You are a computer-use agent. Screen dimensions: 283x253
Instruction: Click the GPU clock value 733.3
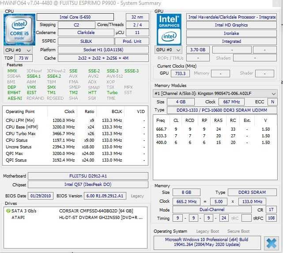180,74
